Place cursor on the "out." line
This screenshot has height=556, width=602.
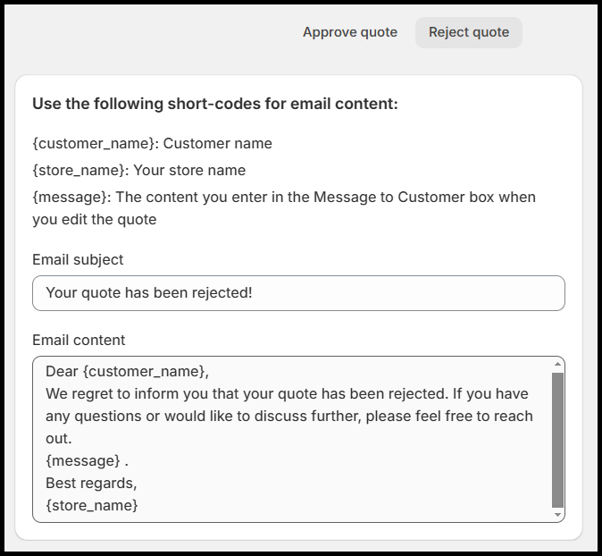click(x=58, y=438)
